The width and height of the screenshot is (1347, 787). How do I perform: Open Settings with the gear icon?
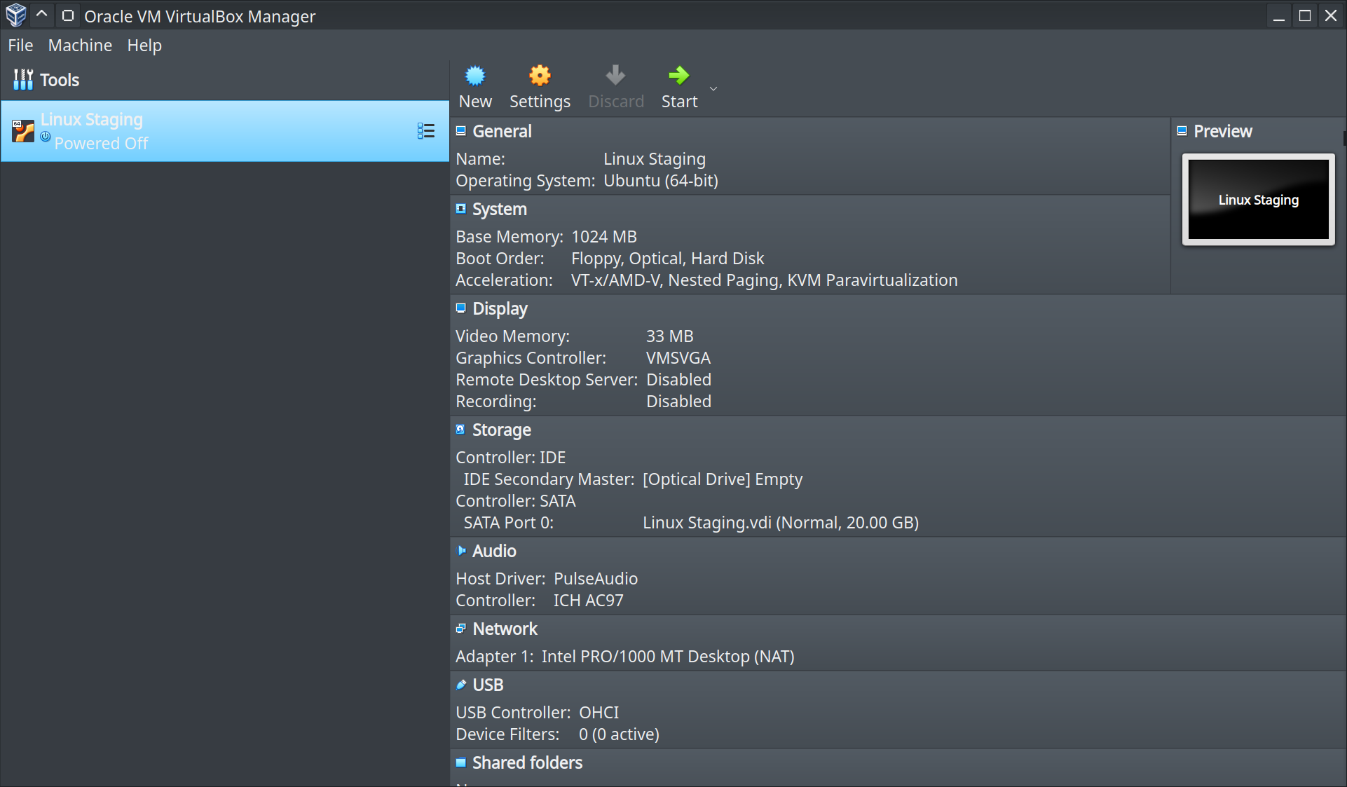pos(539,76)
